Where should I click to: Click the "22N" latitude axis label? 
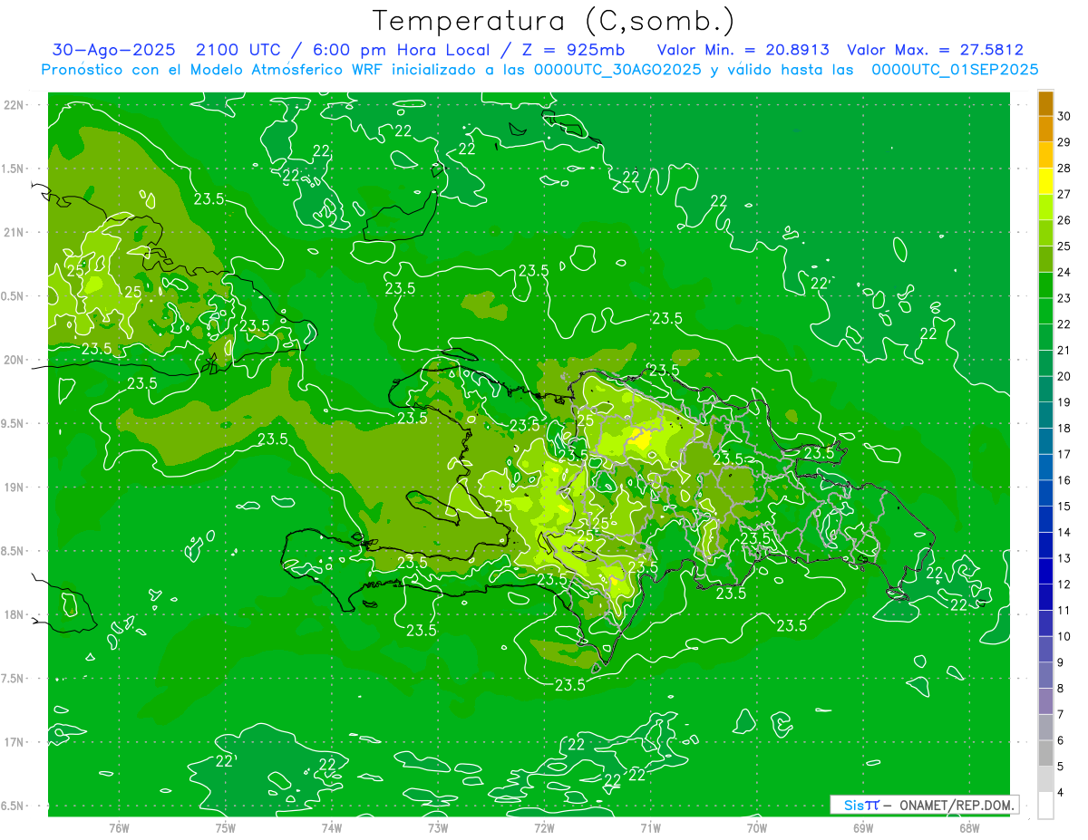[15, 105]
